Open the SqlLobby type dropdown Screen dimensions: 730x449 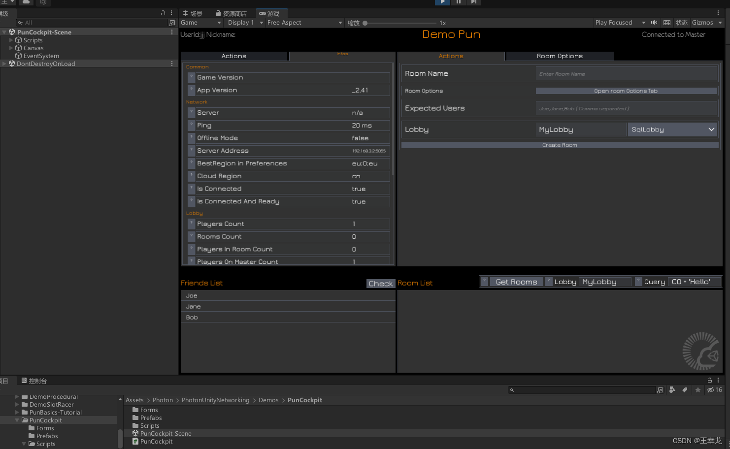(672, 129)
